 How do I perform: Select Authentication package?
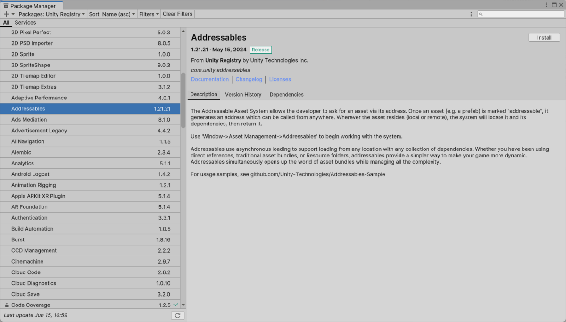[90, 218]
